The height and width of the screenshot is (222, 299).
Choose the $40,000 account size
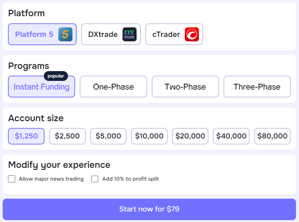pyautogui.click(x=231, y=136)
